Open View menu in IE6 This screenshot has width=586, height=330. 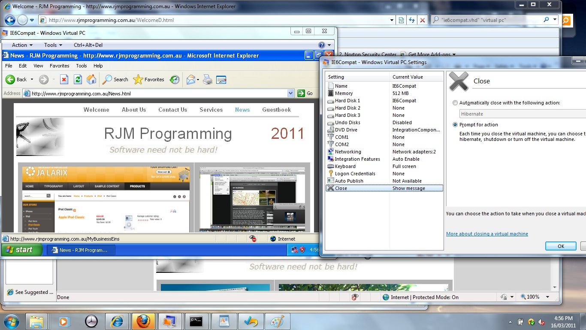pos(38,66)
